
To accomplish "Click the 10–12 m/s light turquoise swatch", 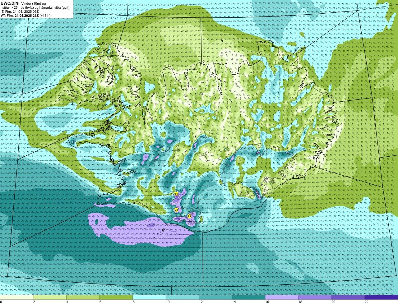I will (x=183, y=297).
